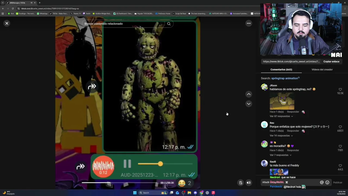
Task: Open Kick bookmark
Action: point(11,13)
